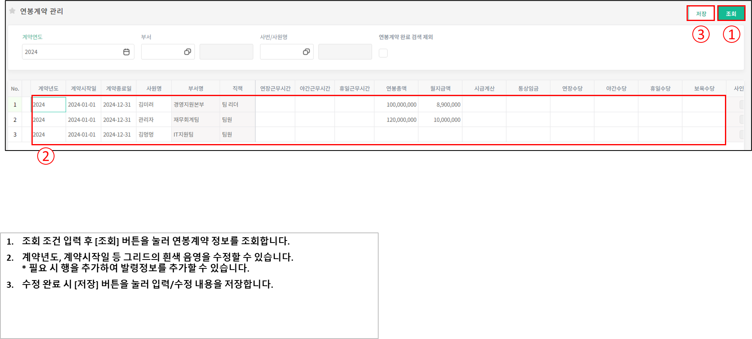Select the 김미려 employee name cell

154,105
